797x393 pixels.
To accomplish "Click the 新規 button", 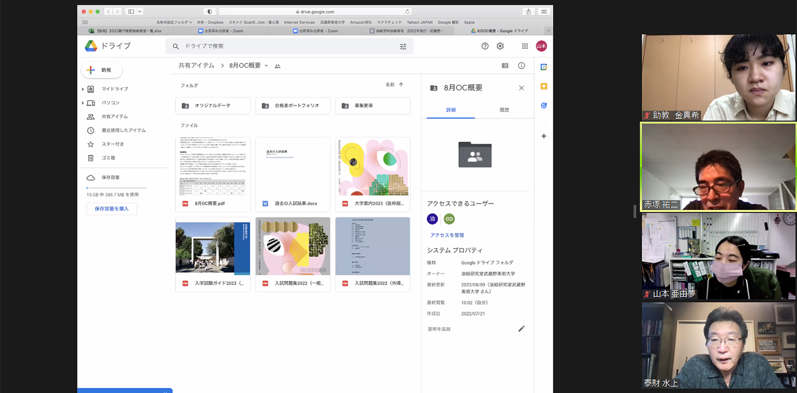I will [102, 70].
